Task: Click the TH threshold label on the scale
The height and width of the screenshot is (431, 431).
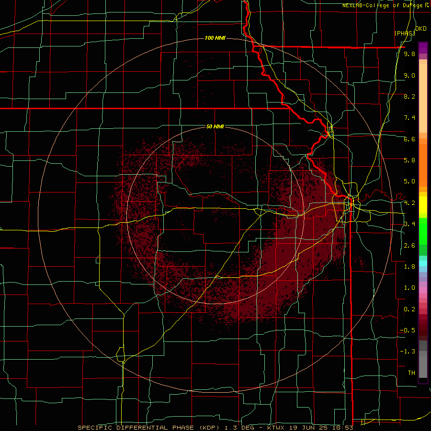Action: pos(411,373)
